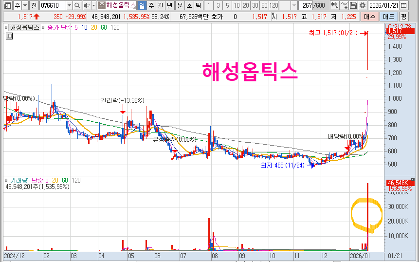419x262 pixels.
Task: Select the 일 (daily) chart period
Action: 142,5
